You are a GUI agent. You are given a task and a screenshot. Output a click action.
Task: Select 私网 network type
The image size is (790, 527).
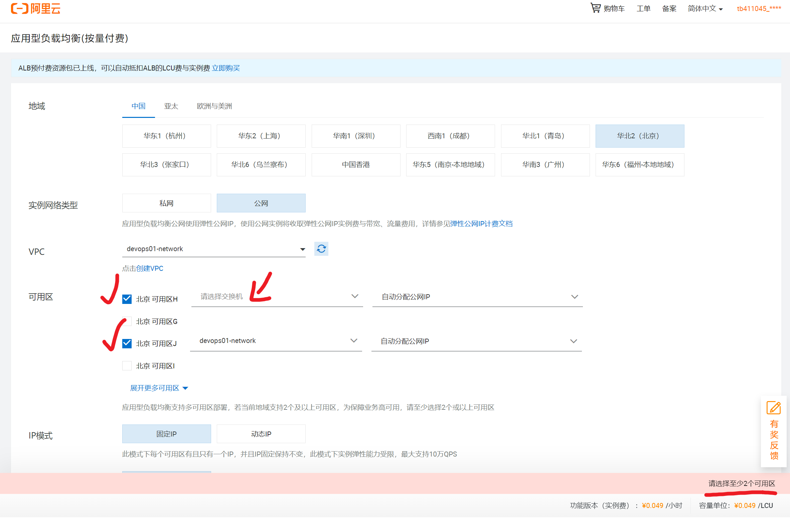tap(166, 203)
